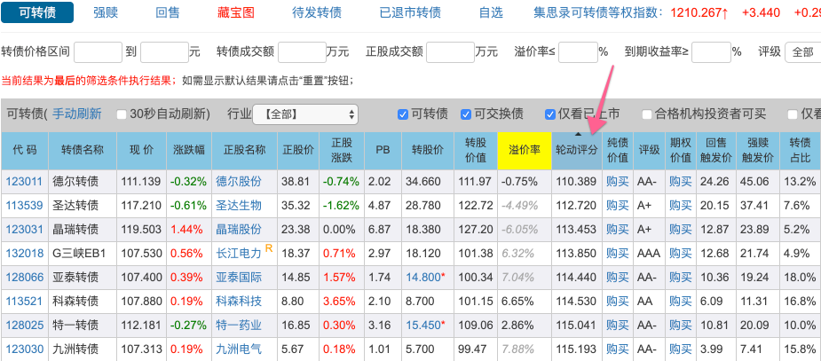The width and height of the screenshot is (821, 361).
Task: Sort by the 回售触发价 column header
Action: pos(715,150)
